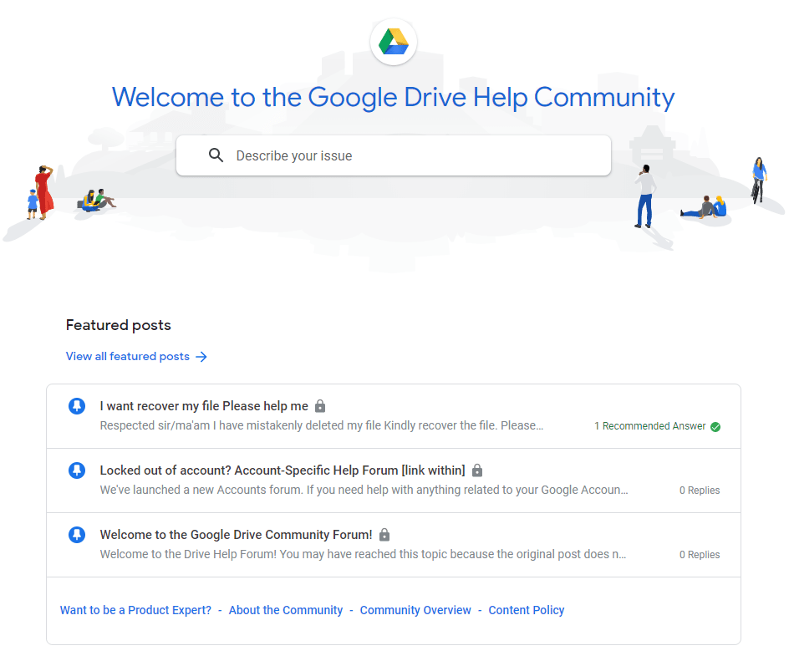This screenshot has width=789, height=656.
Task: Open Community Overview link
Action: (x=415, y=610)
